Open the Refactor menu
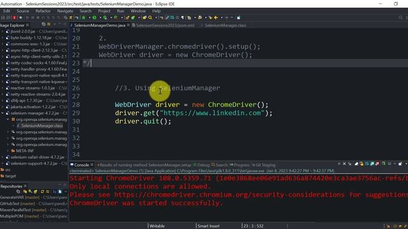408x229 pixels. coord(43,11)
